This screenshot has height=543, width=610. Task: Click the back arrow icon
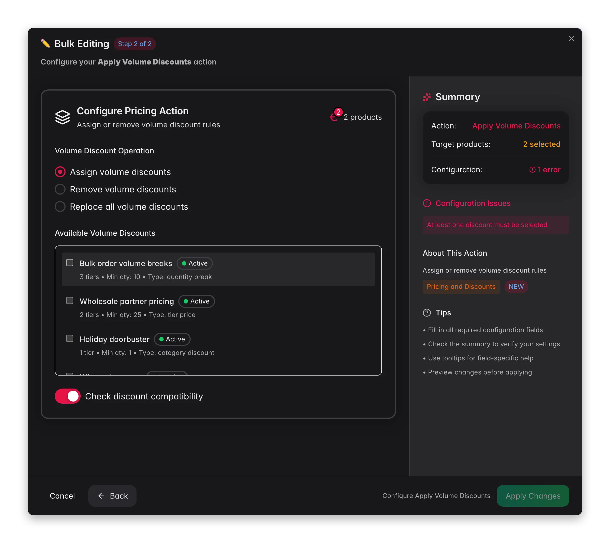(101, 496)
